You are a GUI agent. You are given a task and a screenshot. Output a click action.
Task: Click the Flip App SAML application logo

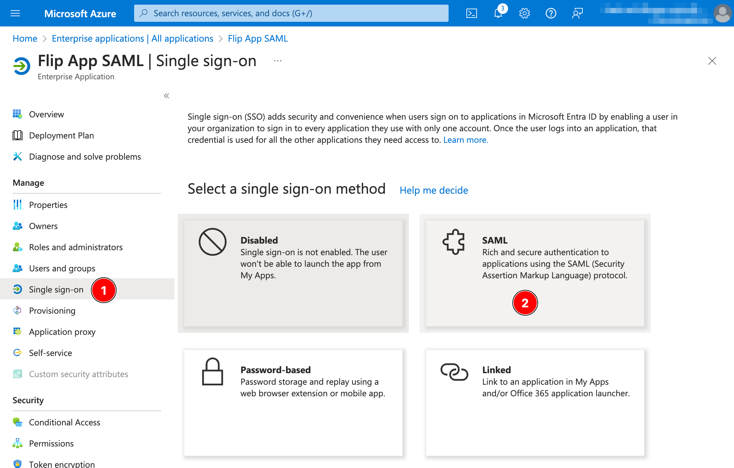22,66
